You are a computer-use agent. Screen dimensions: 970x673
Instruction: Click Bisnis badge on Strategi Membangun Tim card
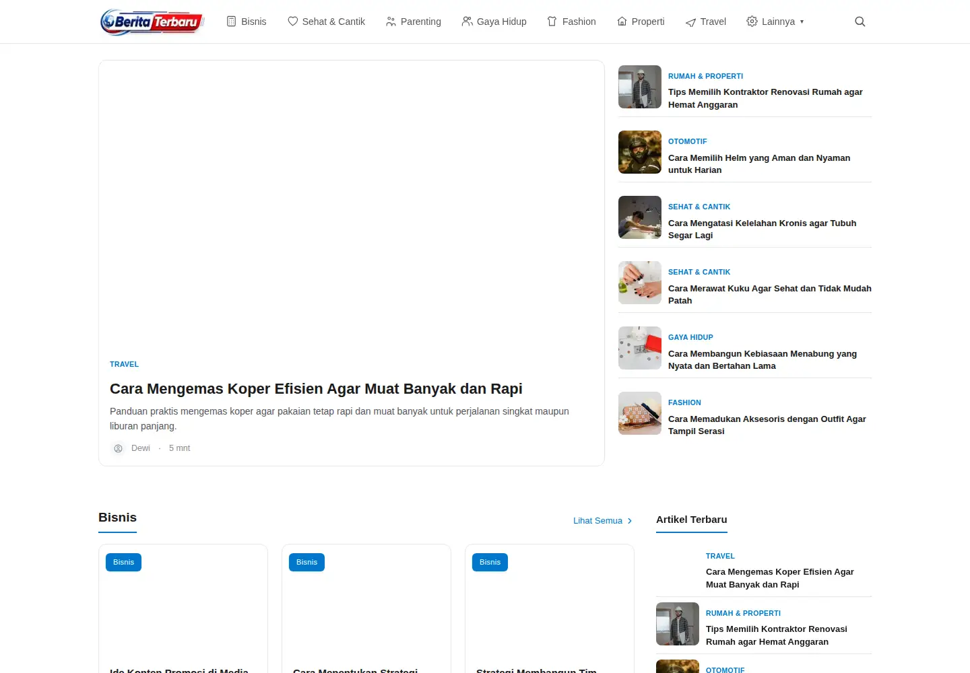tap(490, 562)
